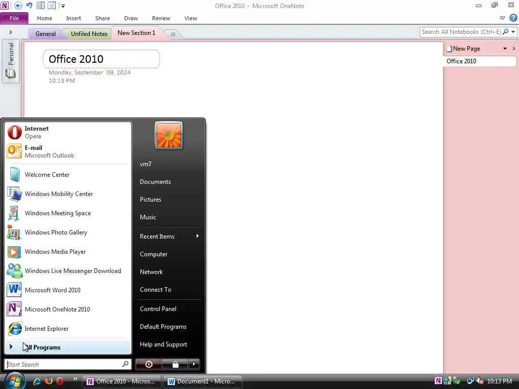519x389 pixels.
Task: Open Music from Start menu
Action: pyautogui.click(x=169, y=217)
